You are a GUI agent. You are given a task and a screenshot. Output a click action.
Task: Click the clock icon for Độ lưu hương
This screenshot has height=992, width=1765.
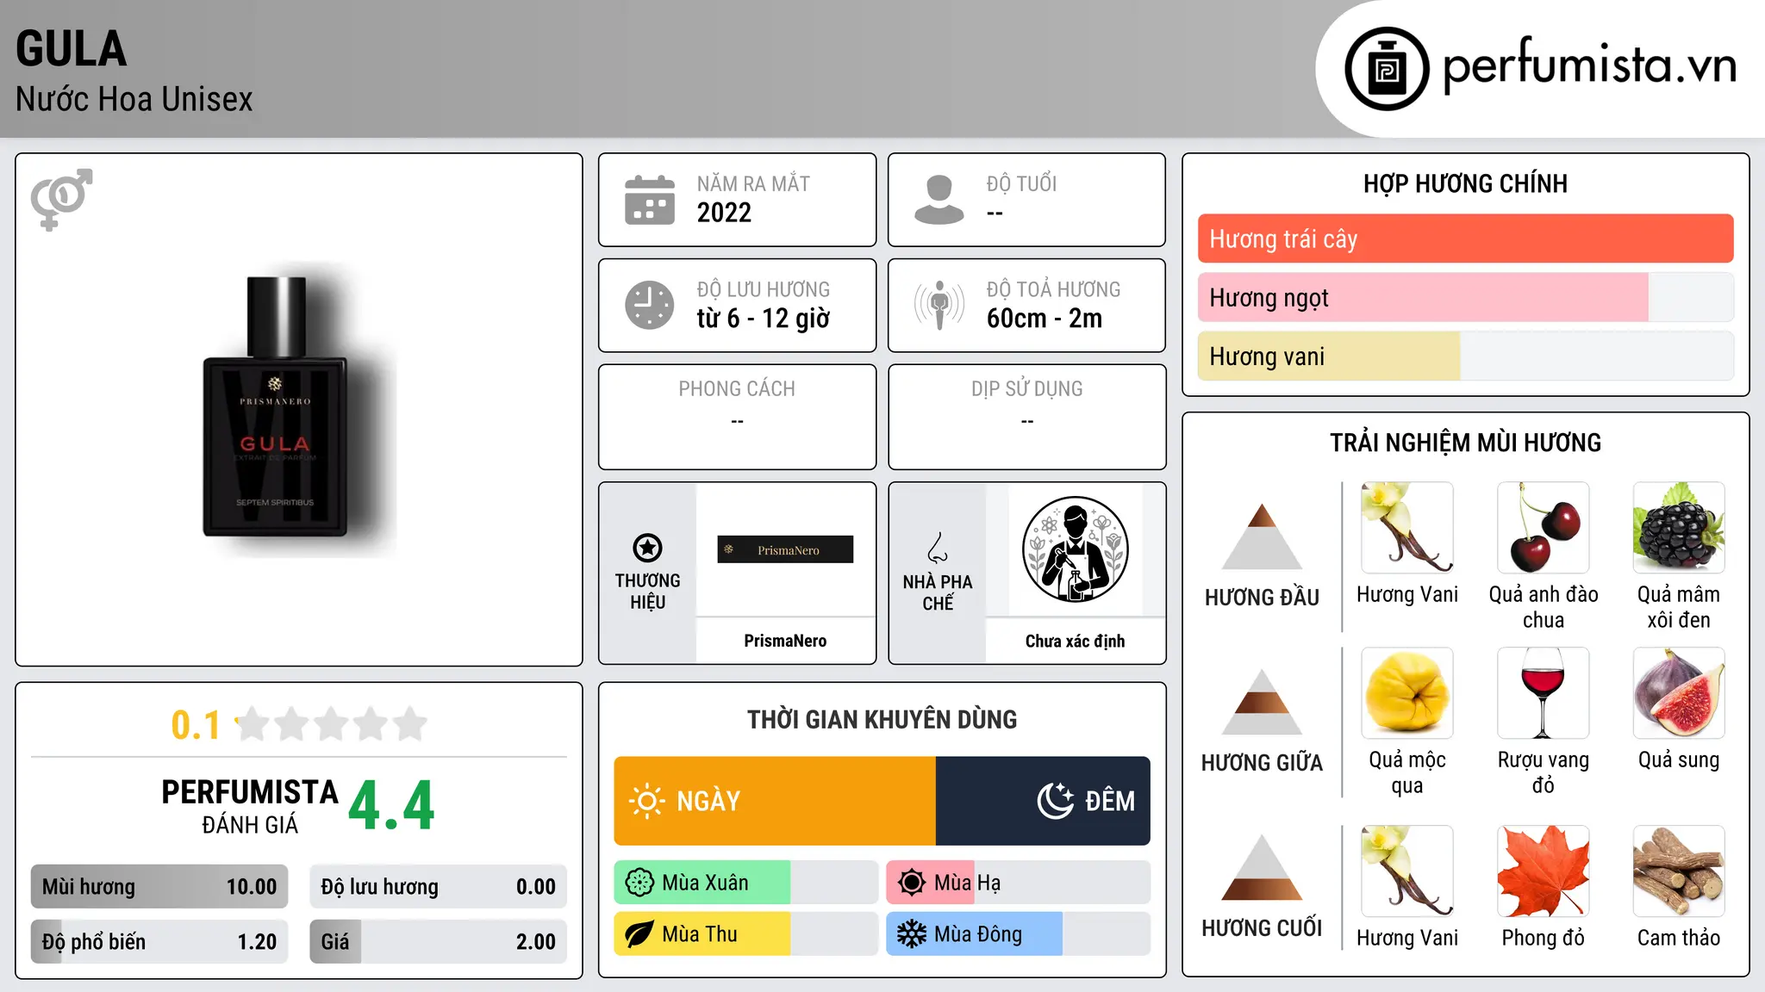click(x=650, y=305)
